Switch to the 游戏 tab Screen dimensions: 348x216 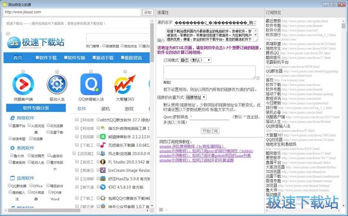pos(129,109)
